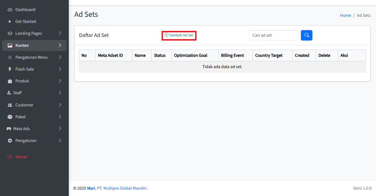This screenshot has width=376, height=196.
Task: Click the Get Started play icon
Action: point(10,22)
